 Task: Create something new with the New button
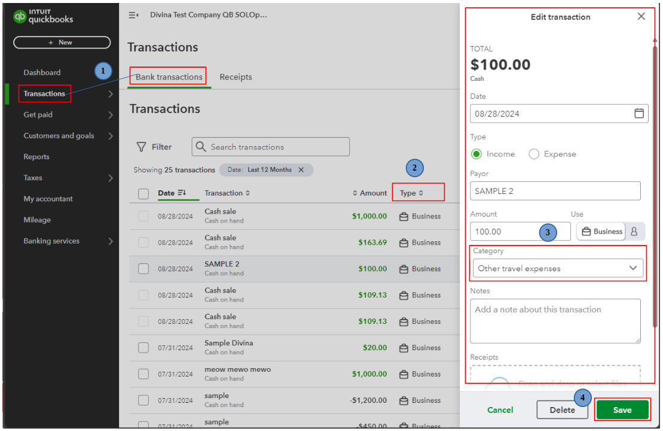pyautogui.click(x=62, y=42)
